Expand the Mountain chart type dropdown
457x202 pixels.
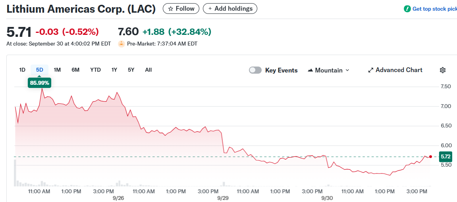[x=347, y=70]
